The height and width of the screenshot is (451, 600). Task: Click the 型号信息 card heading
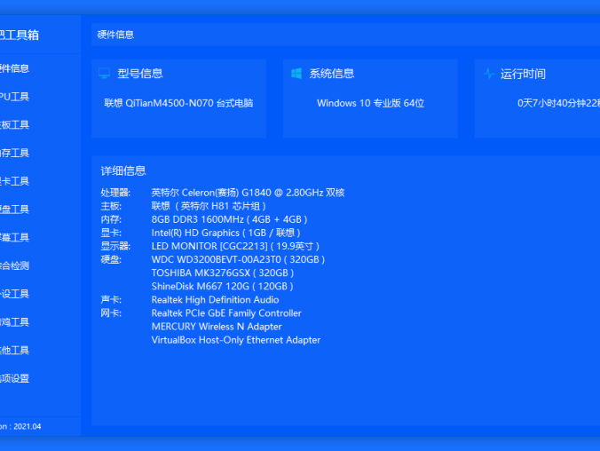[x=140, y=74]
